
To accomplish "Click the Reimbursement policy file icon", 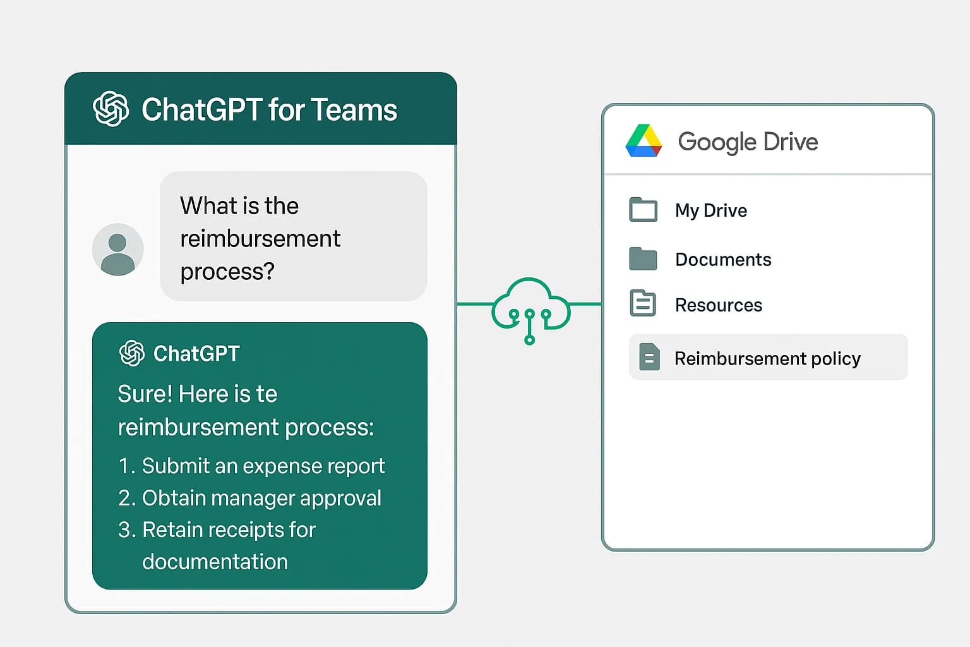I will coord(649,357).
